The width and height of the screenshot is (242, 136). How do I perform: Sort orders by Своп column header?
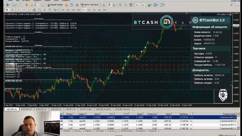(x=164, y=114)
